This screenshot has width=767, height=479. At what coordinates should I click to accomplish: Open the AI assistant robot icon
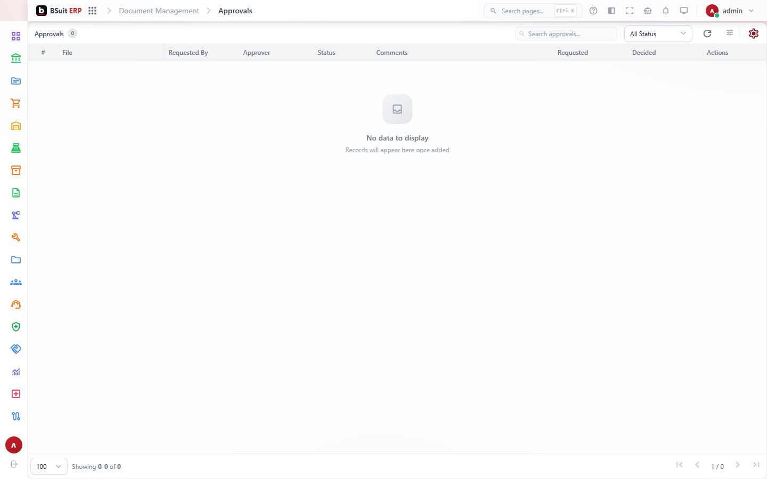(648, 11)
